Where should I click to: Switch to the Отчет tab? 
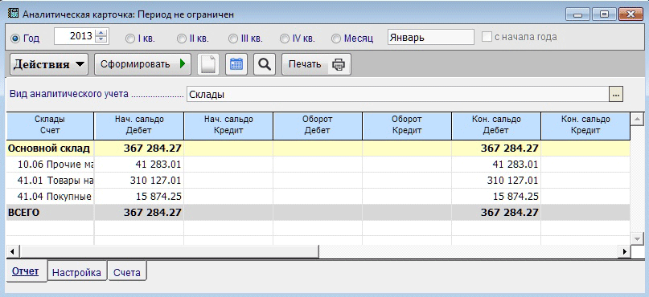(x=26, y=271)
